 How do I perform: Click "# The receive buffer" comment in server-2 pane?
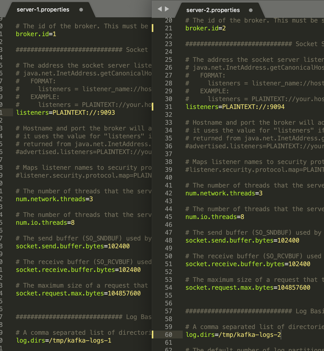[253, 256]
